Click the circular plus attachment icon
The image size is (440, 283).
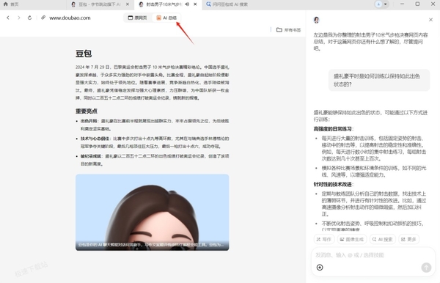coord(320,268)
